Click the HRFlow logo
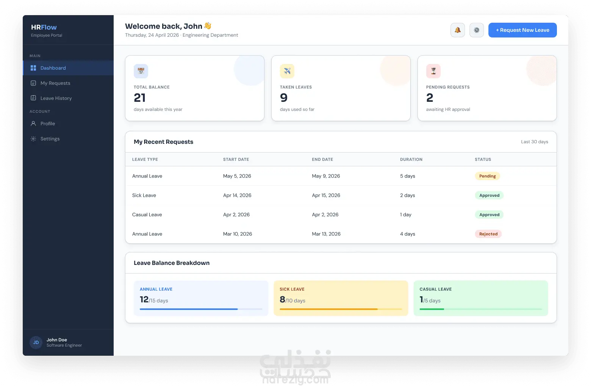The image size is (591, 386). pyautogui.click(x=44, y=27)
